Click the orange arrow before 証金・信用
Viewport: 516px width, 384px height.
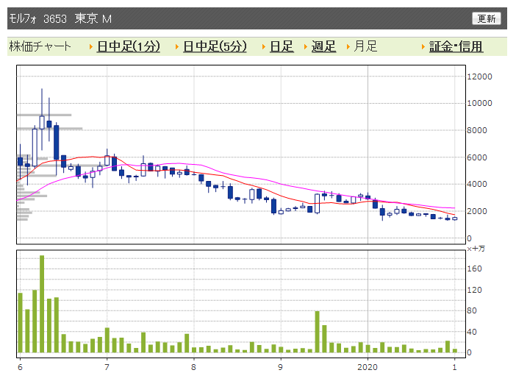point(423,47)
